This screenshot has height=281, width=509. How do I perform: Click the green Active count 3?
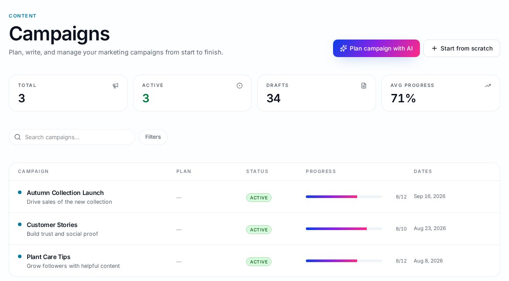146,98
